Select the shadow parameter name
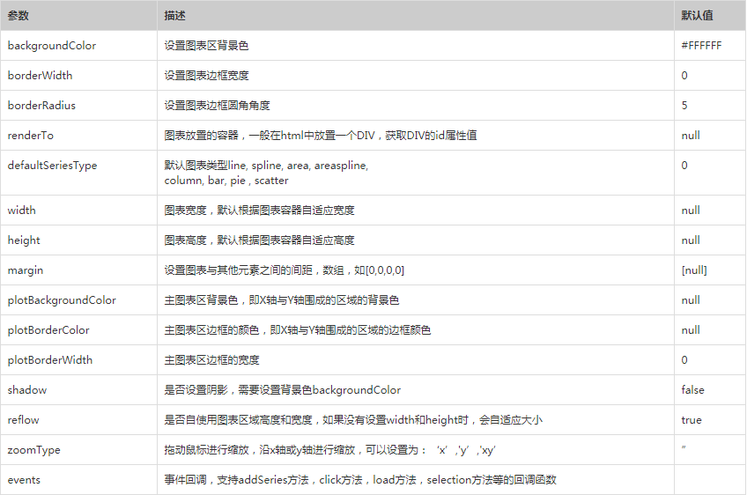 pos(27,389)
